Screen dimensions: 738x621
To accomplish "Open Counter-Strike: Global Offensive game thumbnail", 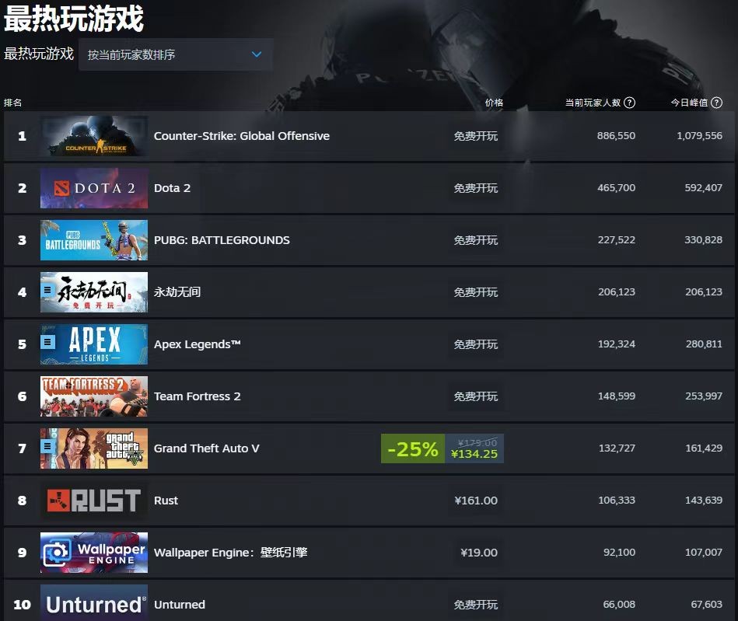I will [94, 136].
